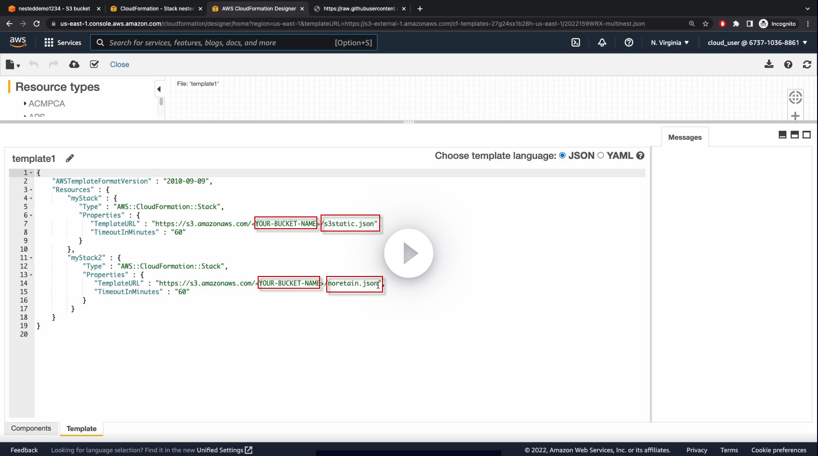
Task: Open the notifications bell icon
Action: click(602, 43)
